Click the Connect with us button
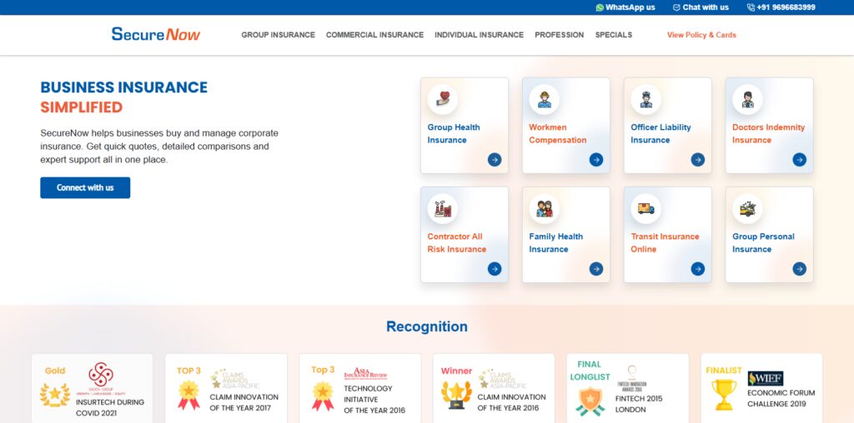Screen dimensions: 854x423 coord(85,187)
